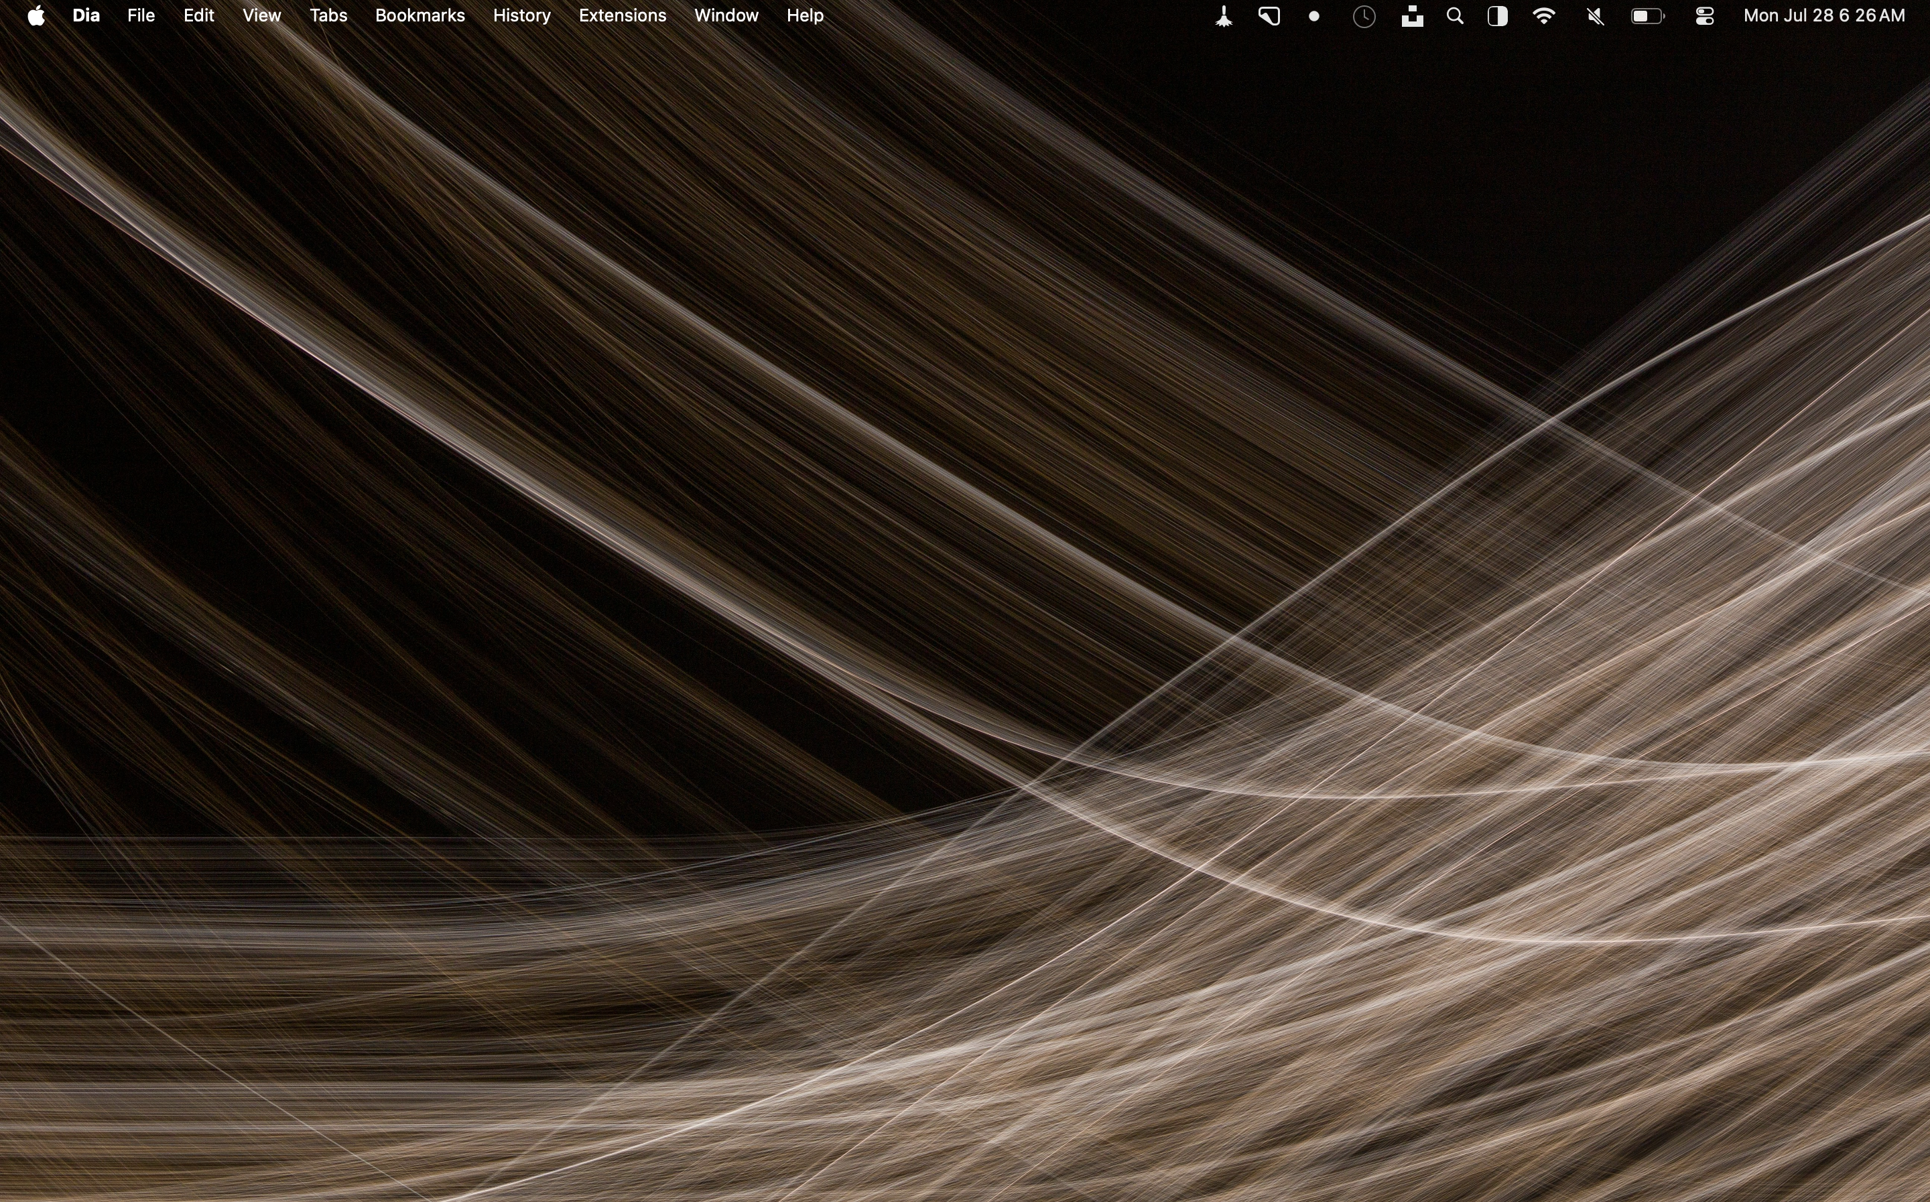1930x1202 pixels.
Task: Click the Unsplash logo menu bar icon
Action: (1412, 16)
